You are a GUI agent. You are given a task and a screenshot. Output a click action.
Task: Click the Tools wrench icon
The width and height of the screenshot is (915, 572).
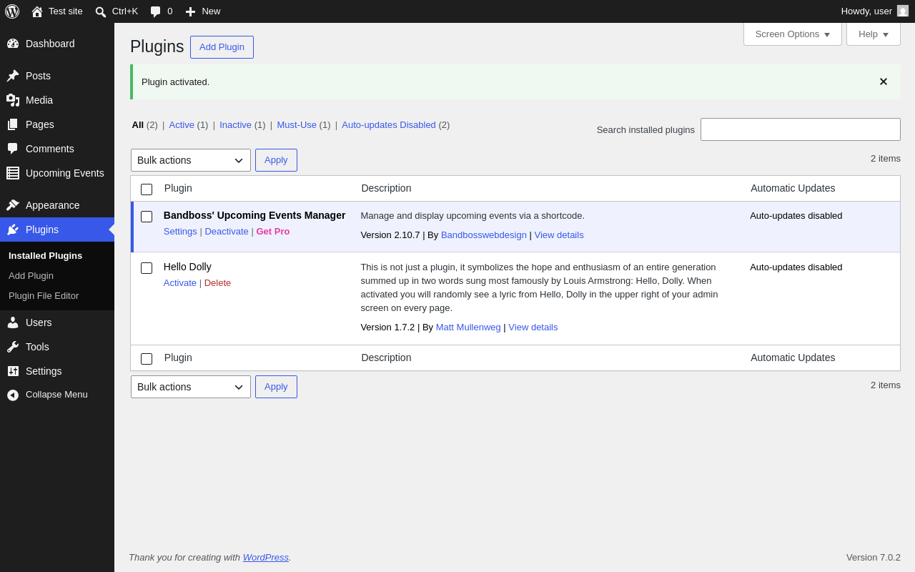pos(13,347)
